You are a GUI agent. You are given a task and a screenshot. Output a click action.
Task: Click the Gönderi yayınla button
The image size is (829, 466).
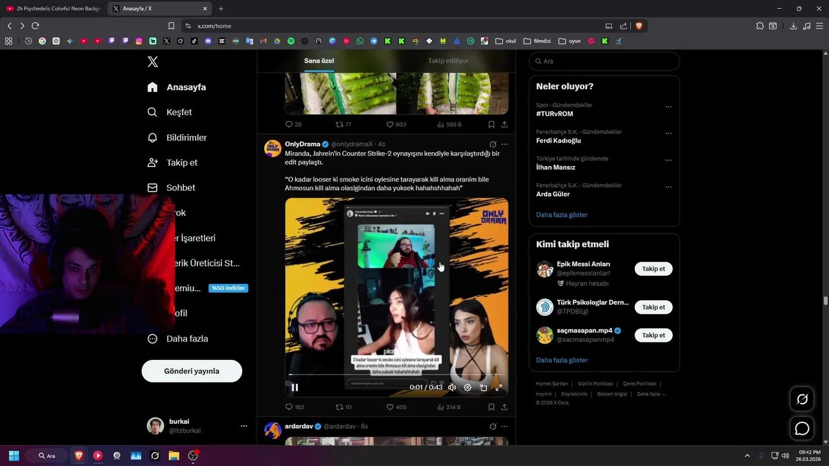(192, 371)
